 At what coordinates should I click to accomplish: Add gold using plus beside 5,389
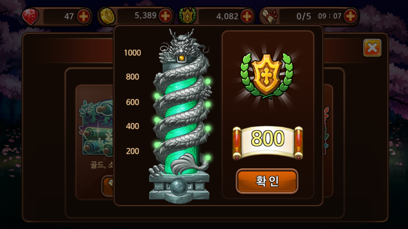(165, 16)
